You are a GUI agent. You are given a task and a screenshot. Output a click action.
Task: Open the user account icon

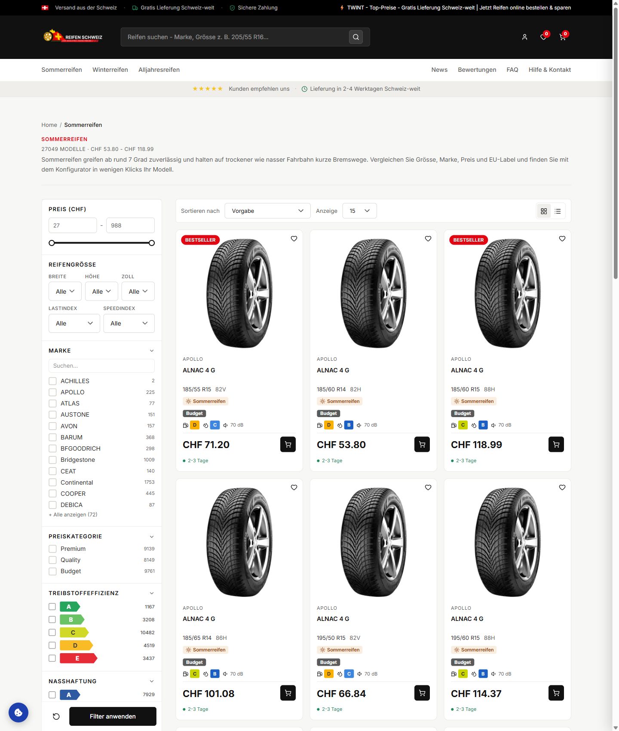524,37
